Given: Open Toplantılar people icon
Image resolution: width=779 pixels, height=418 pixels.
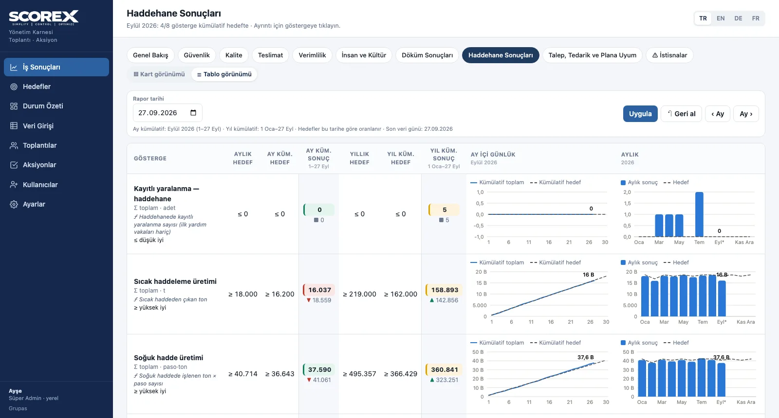Looking at the screenshot, I should point(14,145).
